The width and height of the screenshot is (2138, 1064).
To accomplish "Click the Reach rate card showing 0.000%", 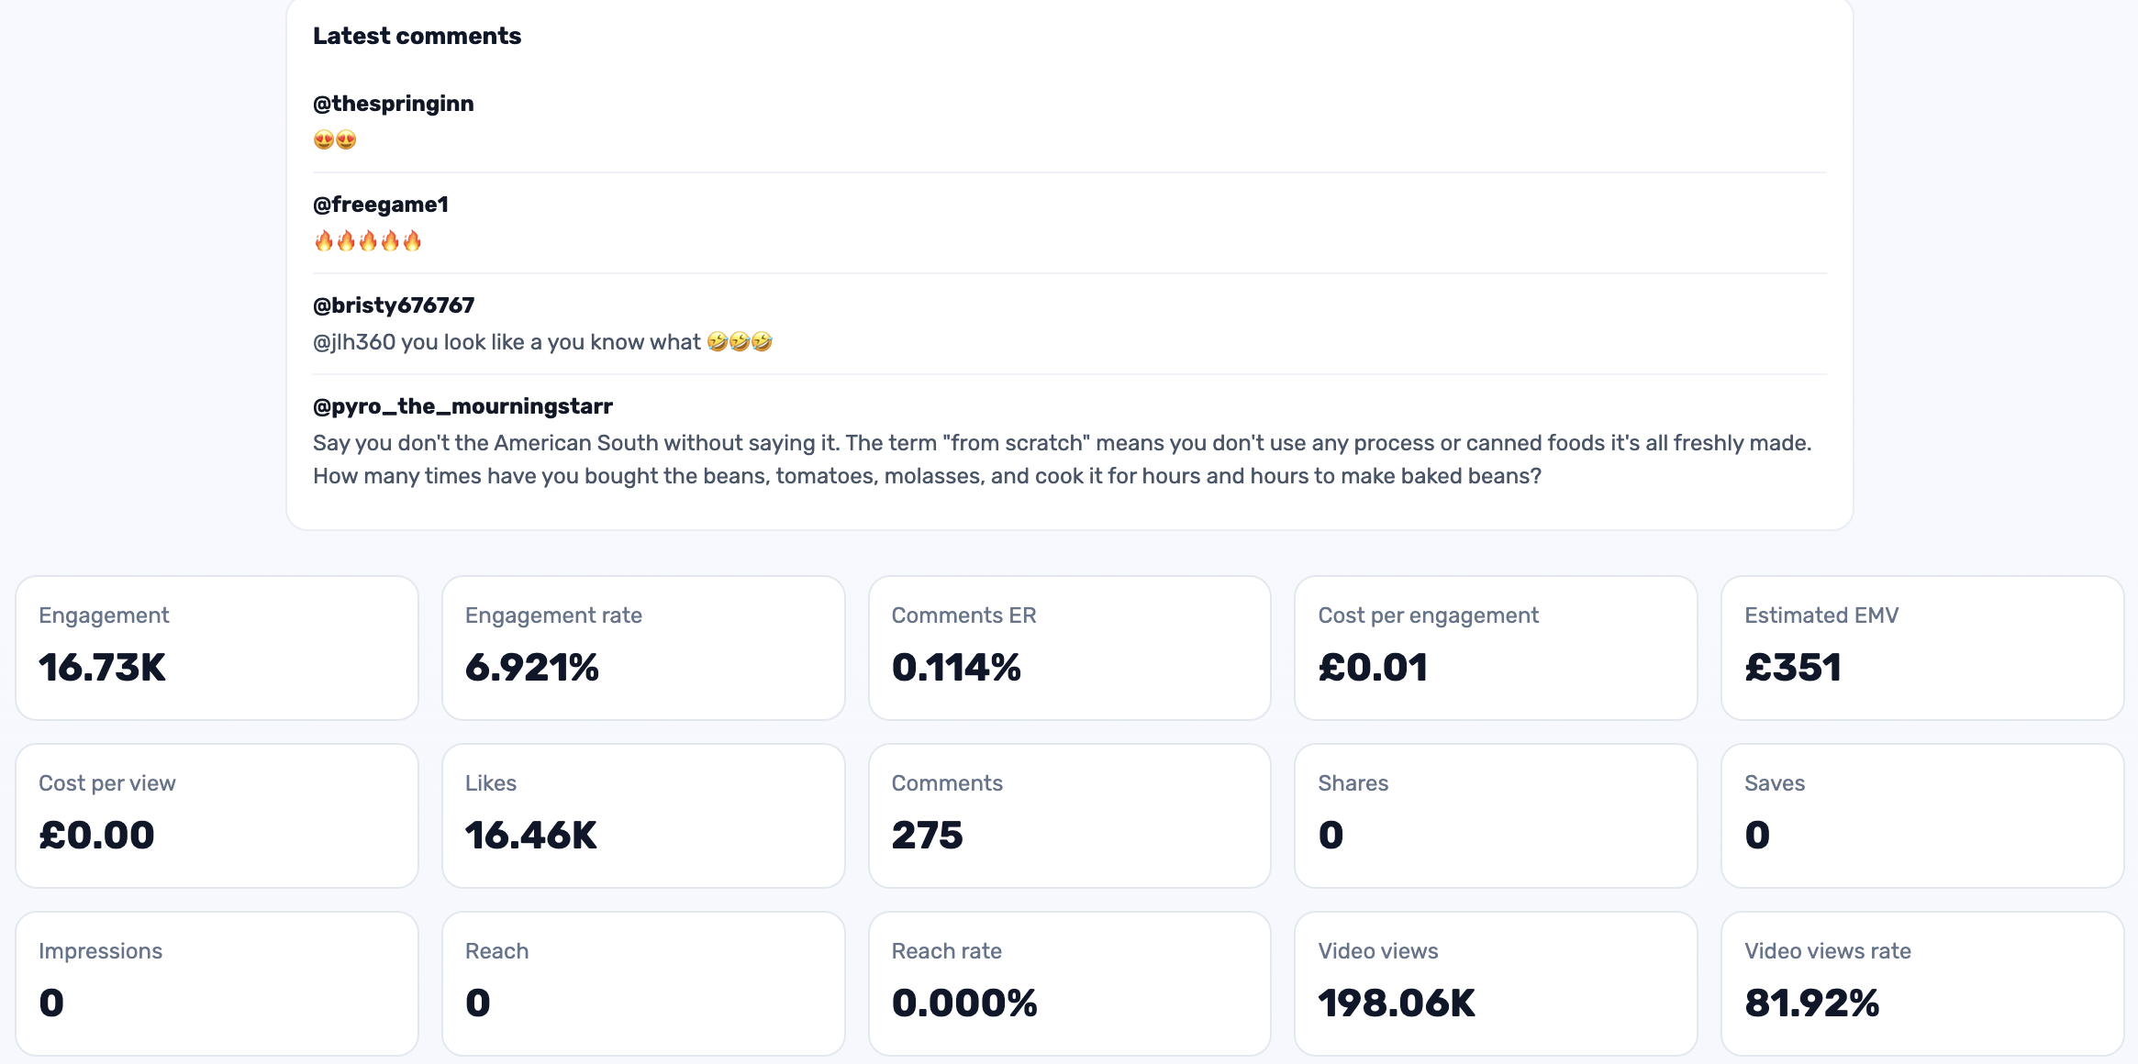I will click(1069, 982).
